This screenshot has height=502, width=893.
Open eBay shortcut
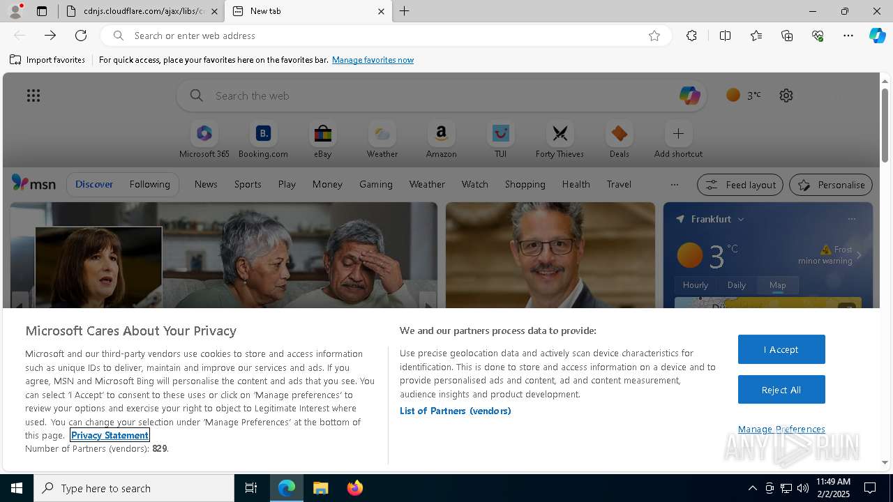pos(322,140)
